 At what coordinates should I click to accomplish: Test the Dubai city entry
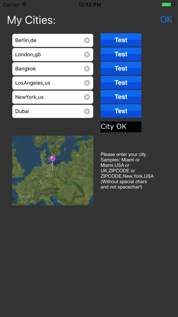[x=121, y=111]
